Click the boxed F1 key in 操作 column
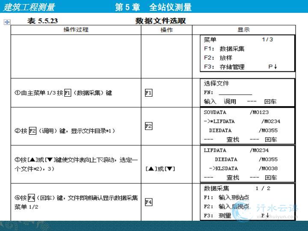This screenshot has height=231, width=308. tap(148, 92)
